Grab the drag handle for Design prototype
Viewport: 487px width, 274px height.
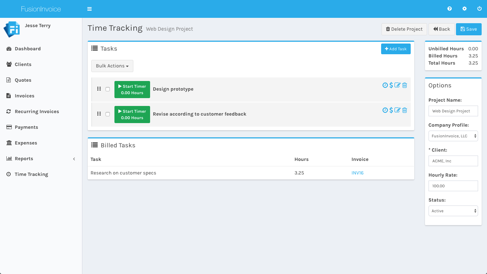(x=99, y=89)
